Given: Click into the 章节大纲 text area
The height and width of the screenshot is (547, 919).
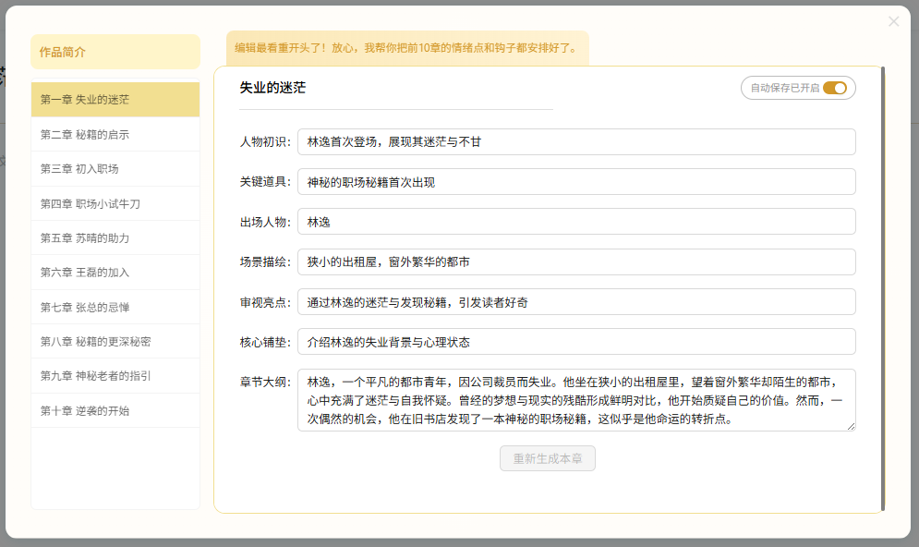Looking at the screenshot, I should [x=576, y=400].
